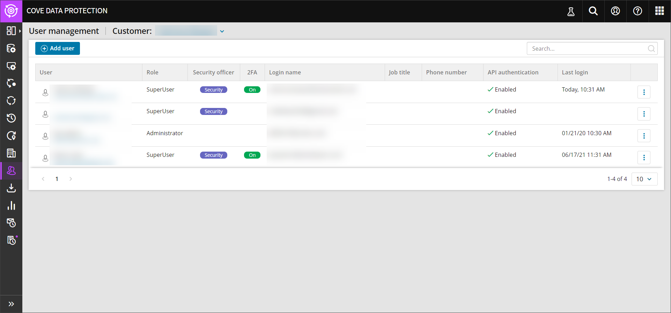Click the flask icon in top bar
671x313 pixels.
[x=571, y=12]
